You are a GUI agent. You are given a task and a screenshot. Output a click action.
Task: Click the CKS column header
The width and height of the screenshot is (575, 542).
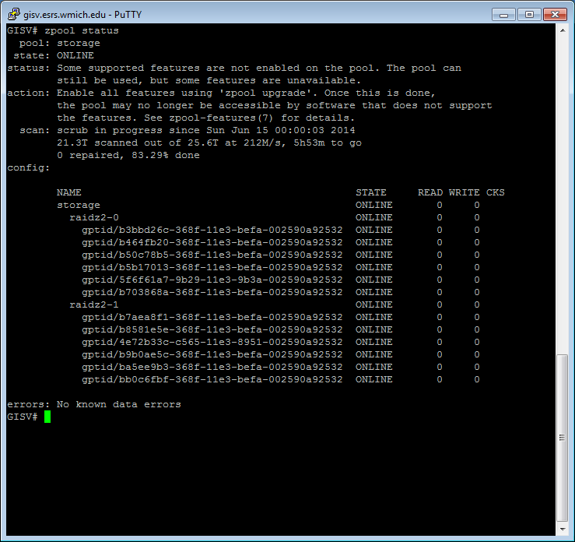(x=496, y=192)
